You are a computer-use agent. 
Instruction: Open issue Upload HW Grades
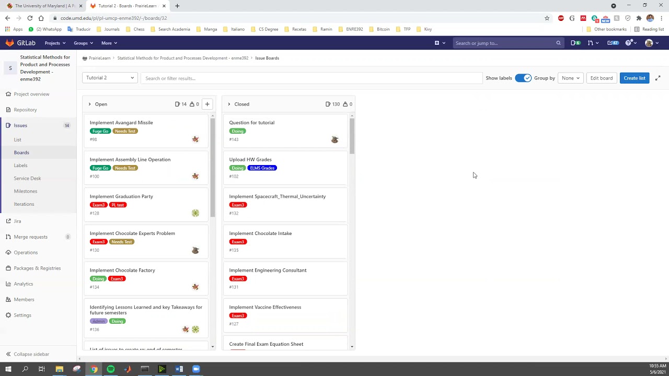250,159
